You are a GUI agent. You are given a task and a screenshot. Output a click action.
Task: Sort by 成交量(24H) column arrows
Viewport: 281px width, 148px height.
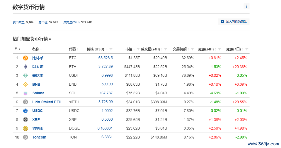point(162,49)
